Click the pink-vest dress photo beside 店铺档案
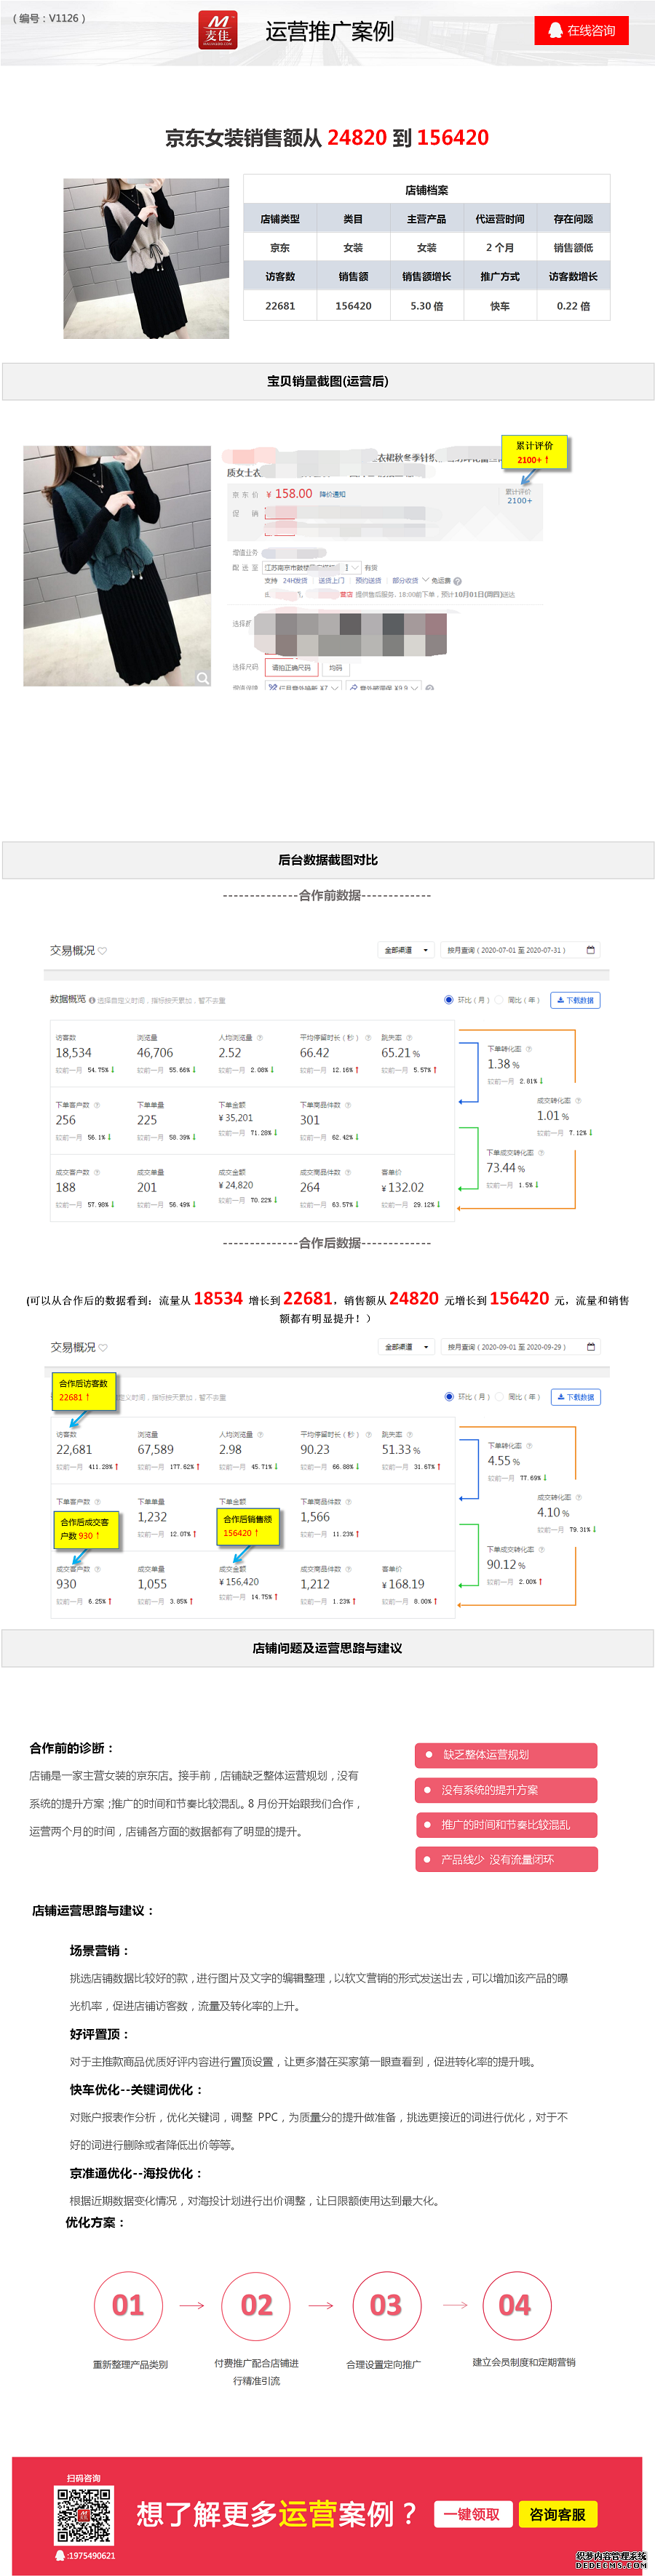The height and width of the screenshot is (2576, 655). point(146,258)
